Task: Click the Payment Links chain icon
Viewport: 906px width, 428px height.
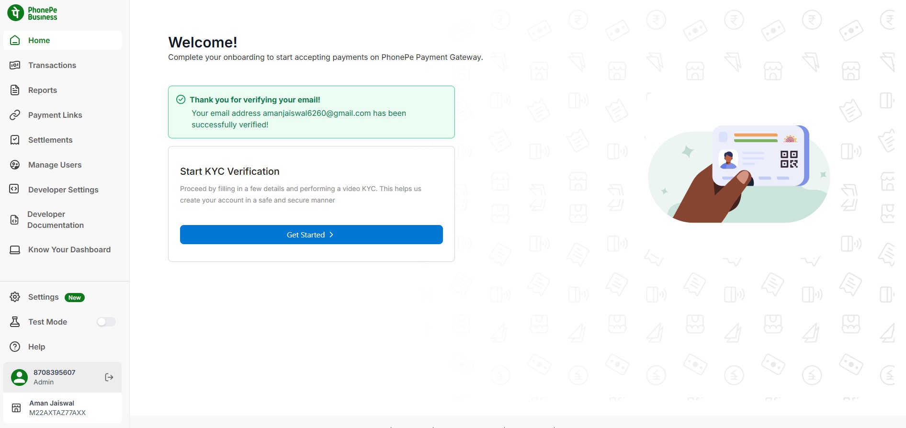Action: pos(15,115)
